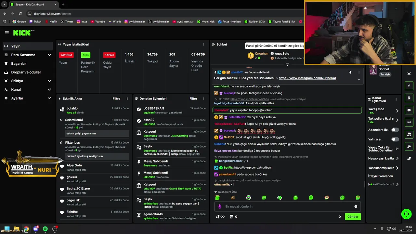416x234 pixels.
Task: Open Filtre in Etkinlik Akışı panel
Action: tap(116, 98)
